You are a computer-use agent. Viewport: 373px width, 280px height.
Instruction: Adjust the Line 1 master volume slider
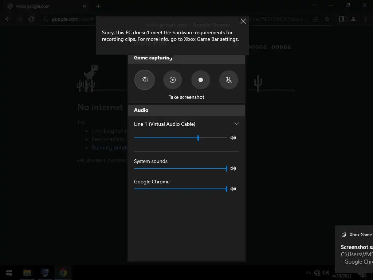pos(181,137)
